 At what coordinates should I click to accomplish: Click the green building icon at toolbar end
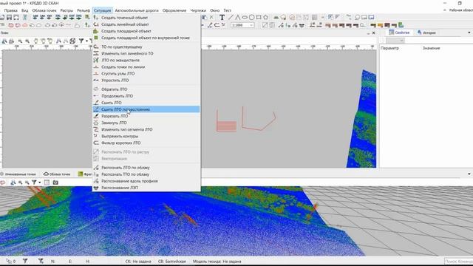[401, 25]
